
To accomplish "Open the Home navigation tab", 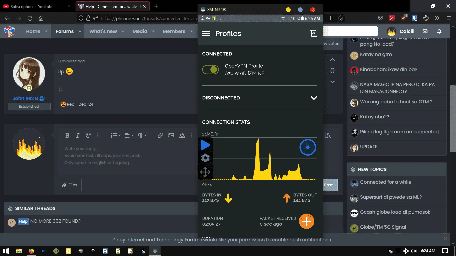I will tap(33, 31).
